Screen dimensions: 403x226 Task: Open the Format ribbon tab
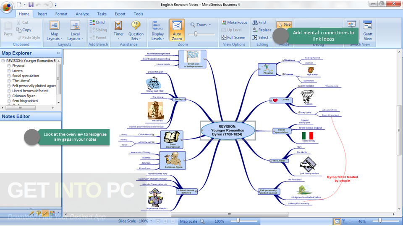pyautogui.click(x=61, y=14)
